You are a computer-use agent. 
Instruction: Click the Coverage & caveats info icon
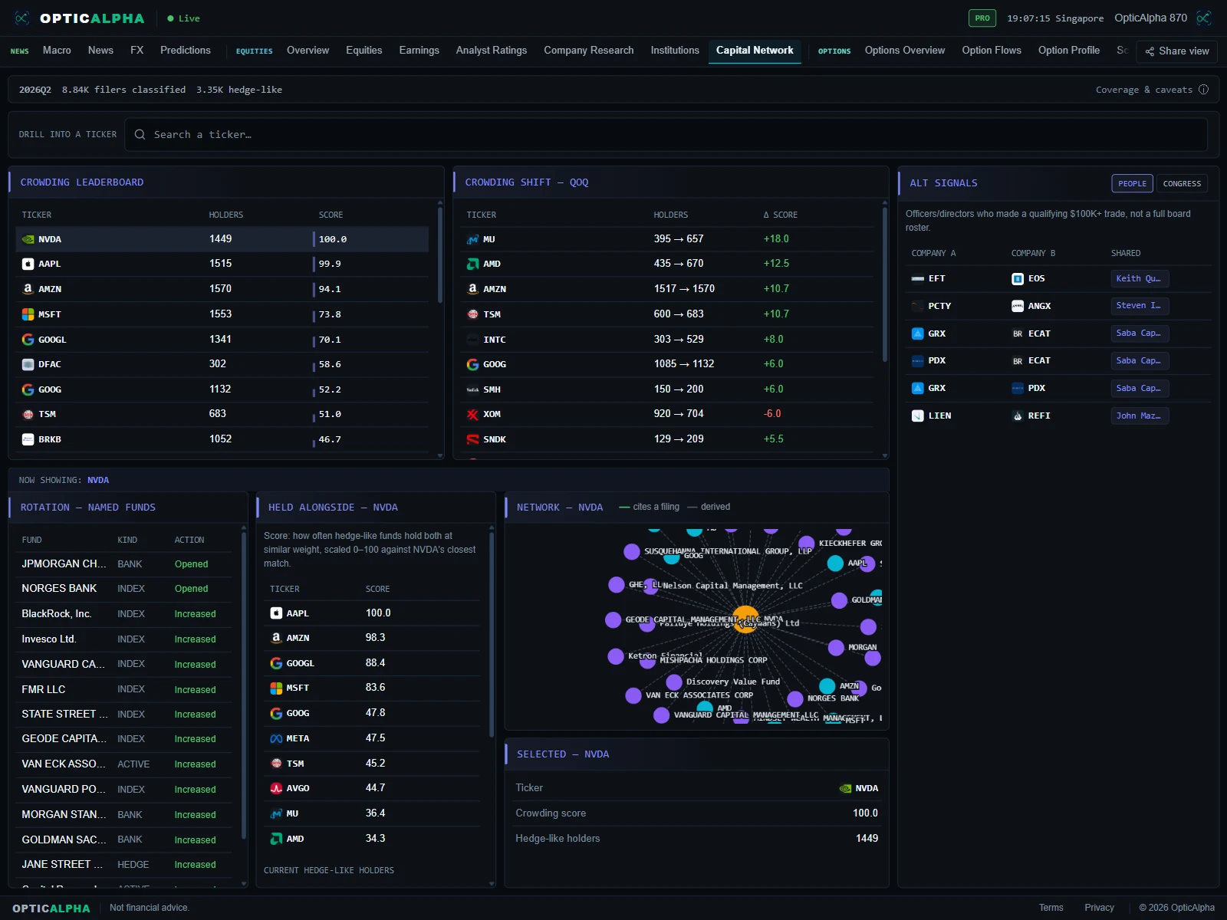pos(1203,90)
